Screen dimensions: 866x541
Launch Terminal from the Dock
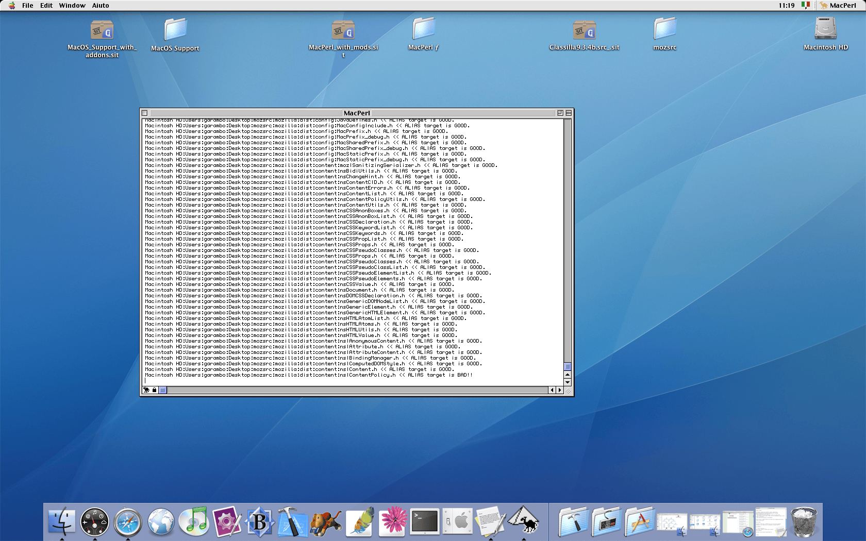coord(425,521)
